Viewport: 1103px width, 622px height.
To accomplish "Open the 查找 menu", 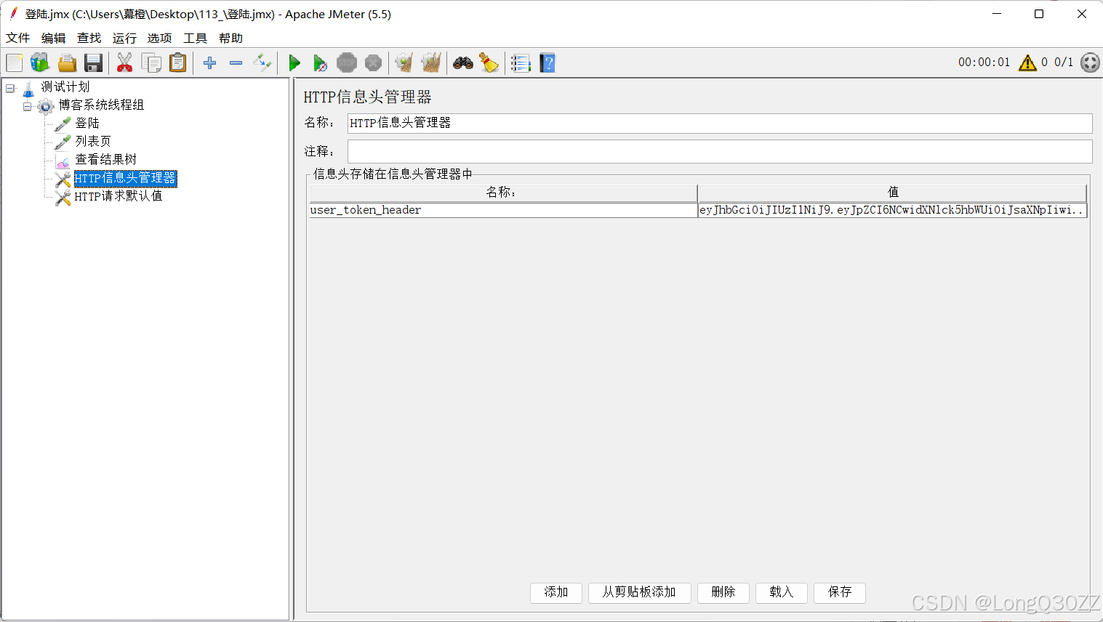I will [x=89, y=38].
